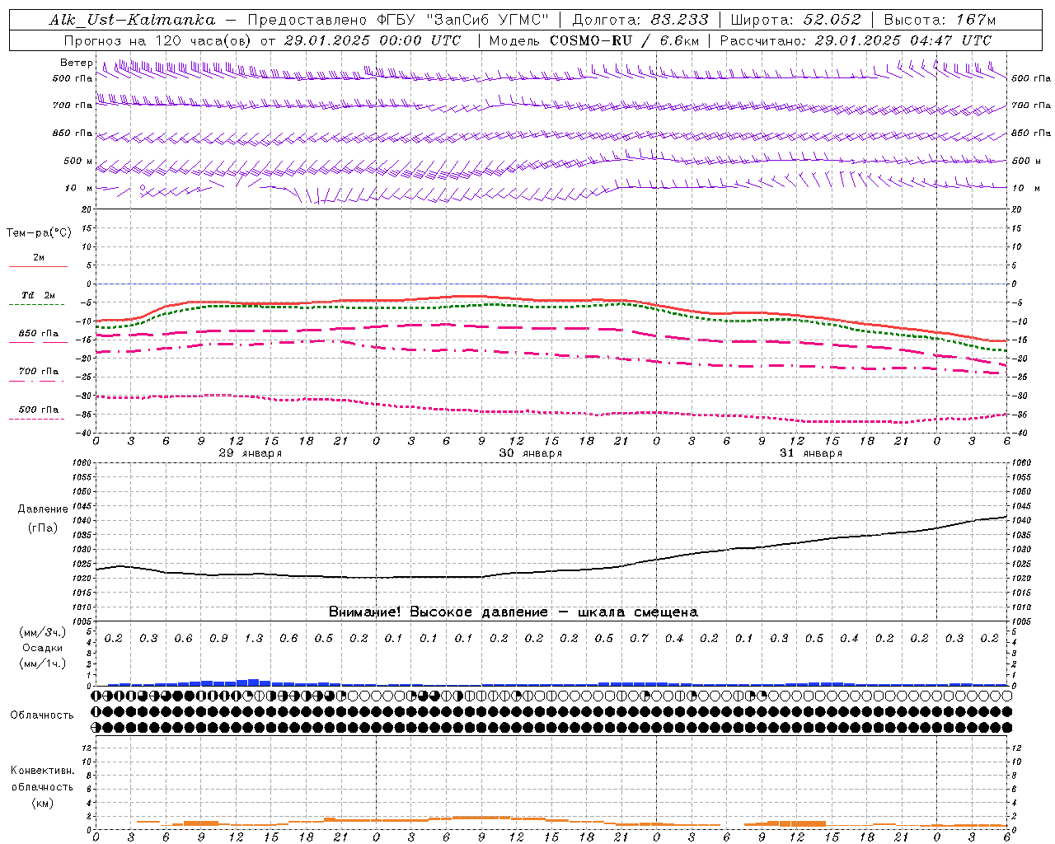Click the 'Облачность' cloudiness label
This screenshot has height=844, width=1055.
(x=42, y=715)
